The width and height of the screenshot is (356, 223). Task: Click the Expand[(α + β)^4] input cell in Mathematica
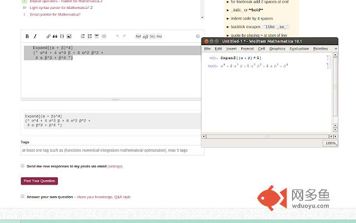click(x=241, y=58)
